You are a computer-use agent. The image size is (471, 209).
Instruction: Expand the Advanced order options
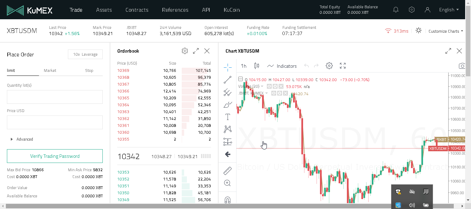21,139
